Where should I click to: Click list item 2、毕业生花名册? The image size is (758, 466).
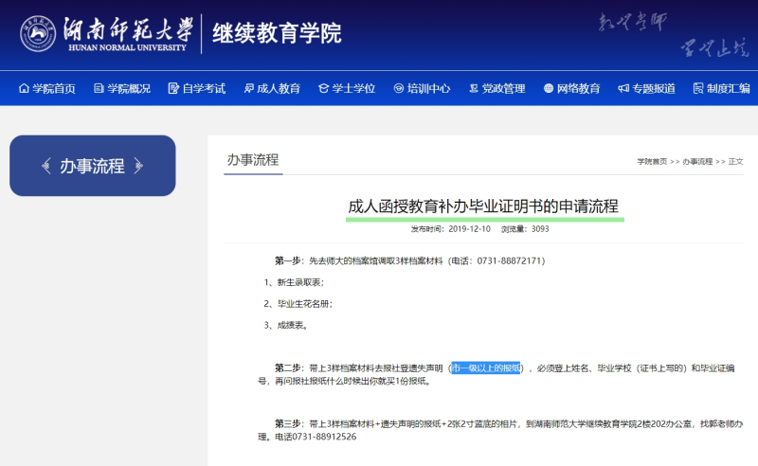(298, 304)
